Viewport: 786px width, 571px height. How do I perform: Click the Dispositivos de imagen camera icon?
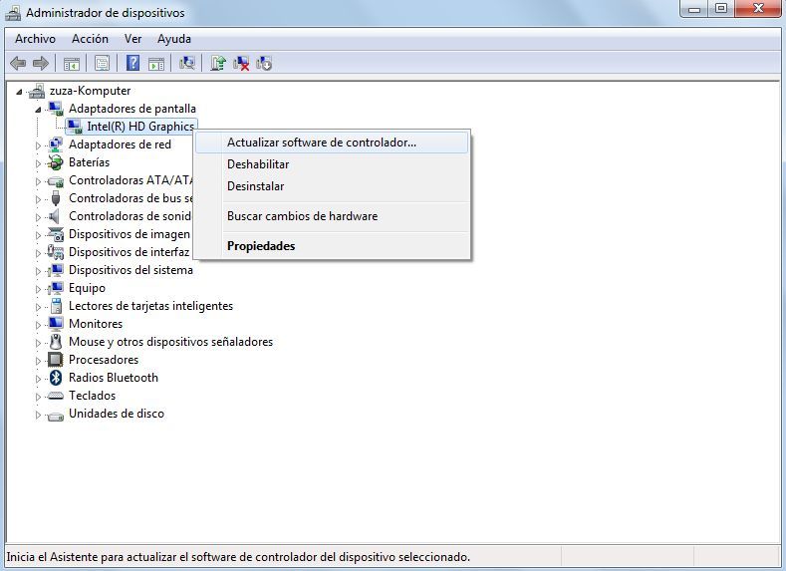55,234
